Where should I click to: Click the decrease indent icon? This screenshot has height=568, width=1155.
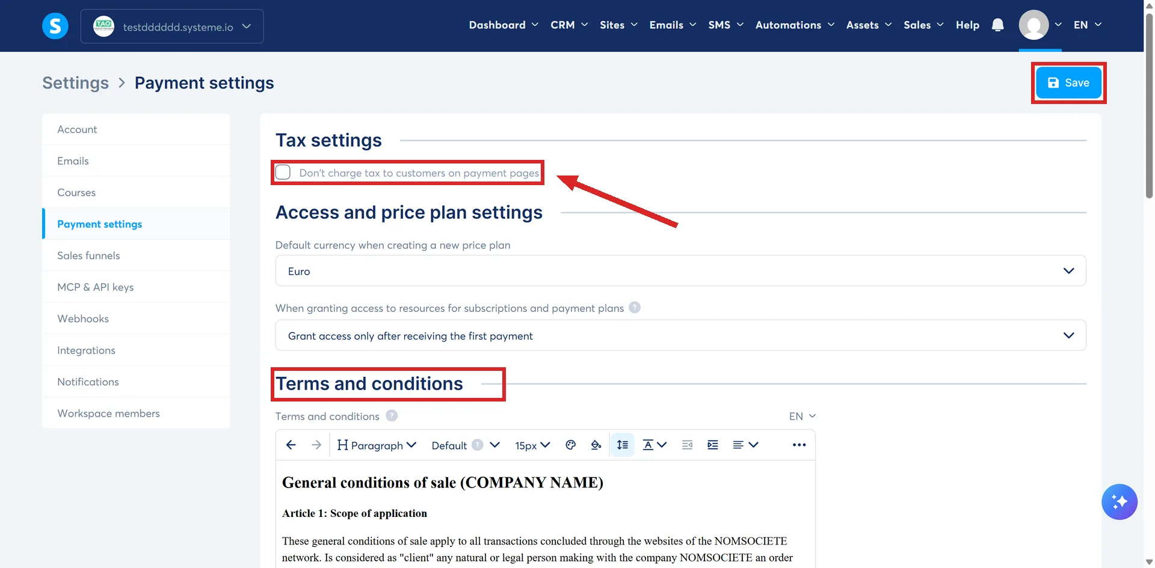687,445
